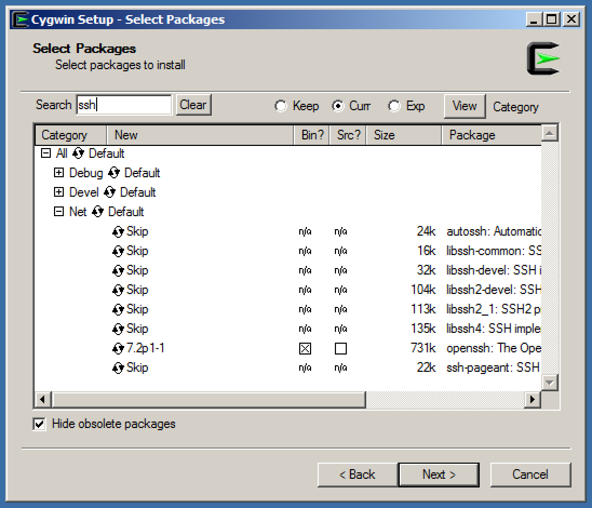Image resolution: width=592 pixels, height=508 pixels.
Task: Cycle the install action icon for libssh4
Action: tap(118, 329)
